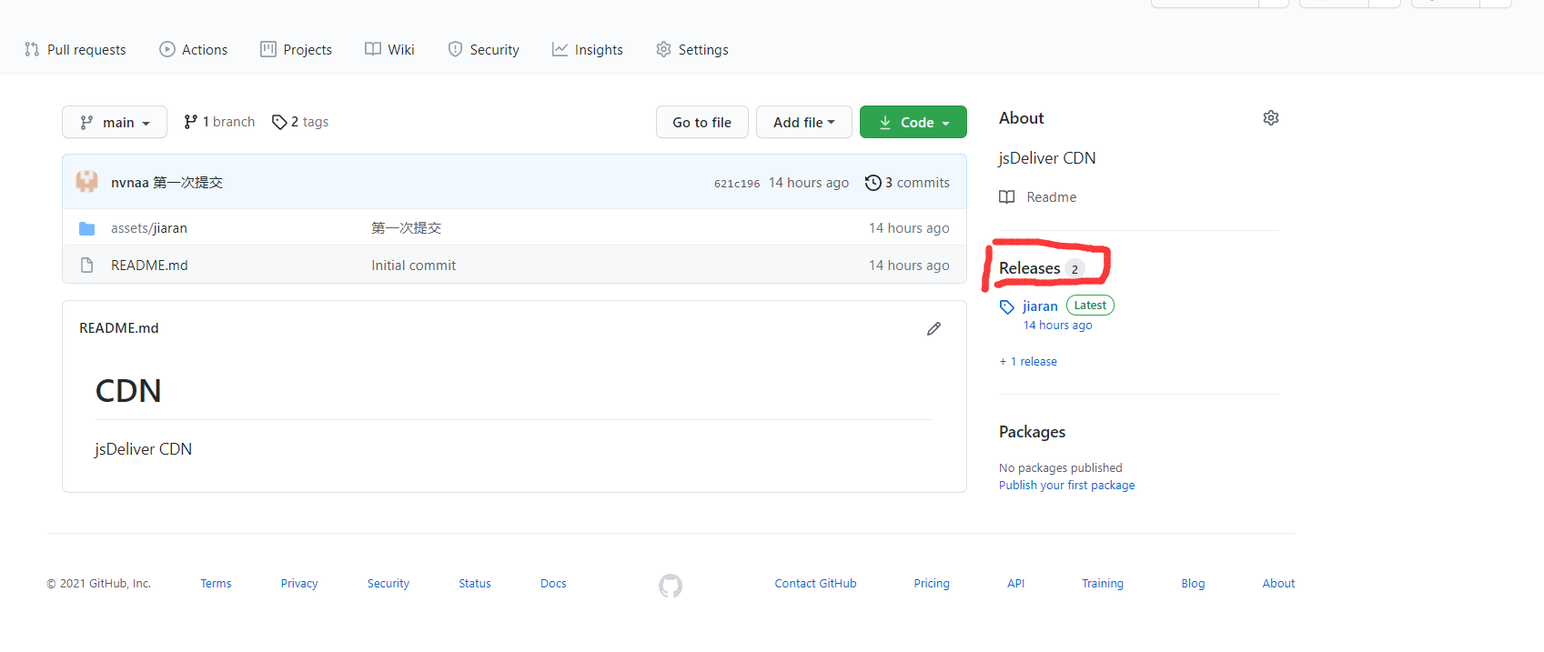The height and width of the screenshot is (652, 1544).
Task: Open the Privacy footer link
Action: click(299, 584)
